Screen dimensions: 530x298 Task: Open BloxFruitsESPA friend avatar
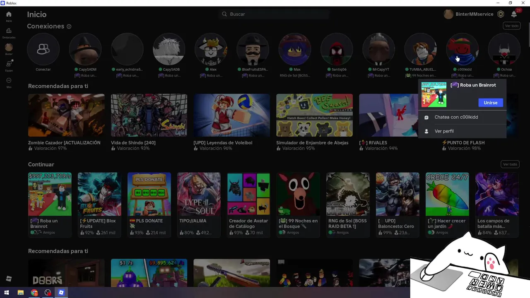[253, 49]
